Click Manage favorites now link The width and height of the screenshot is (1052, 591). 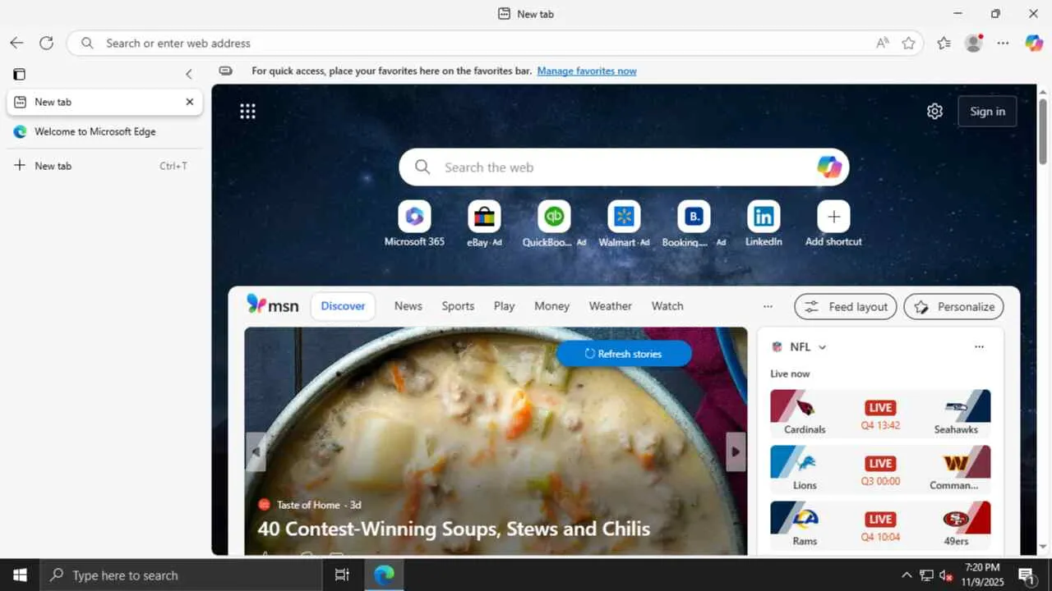click(x=587, y=71)
